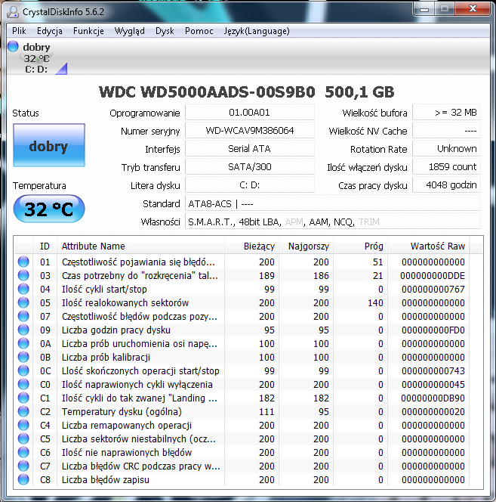The width and height of the screenshot is (496, 502).
Task: Click the CrystalDiskInfo title bar app icon
Action: coord(13,12)
